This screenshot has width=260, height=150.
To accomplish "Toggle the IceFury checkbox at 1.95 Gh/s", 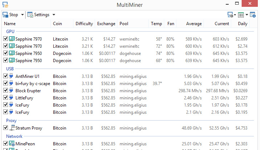I will (x=5, y=105).
